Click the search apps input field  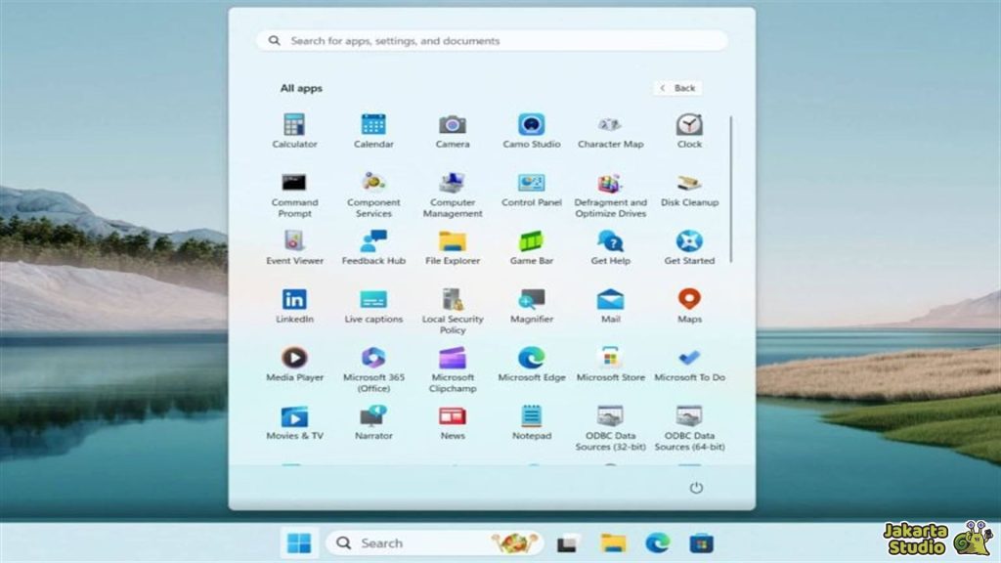tap(491, 40)
